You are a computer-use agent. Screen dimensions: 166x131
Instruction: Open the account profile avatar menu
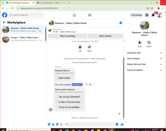coord(159,15)
